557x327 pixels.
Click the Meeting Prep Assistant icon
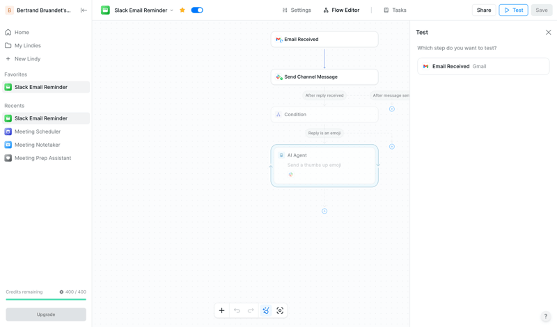[x=8, y=158]
